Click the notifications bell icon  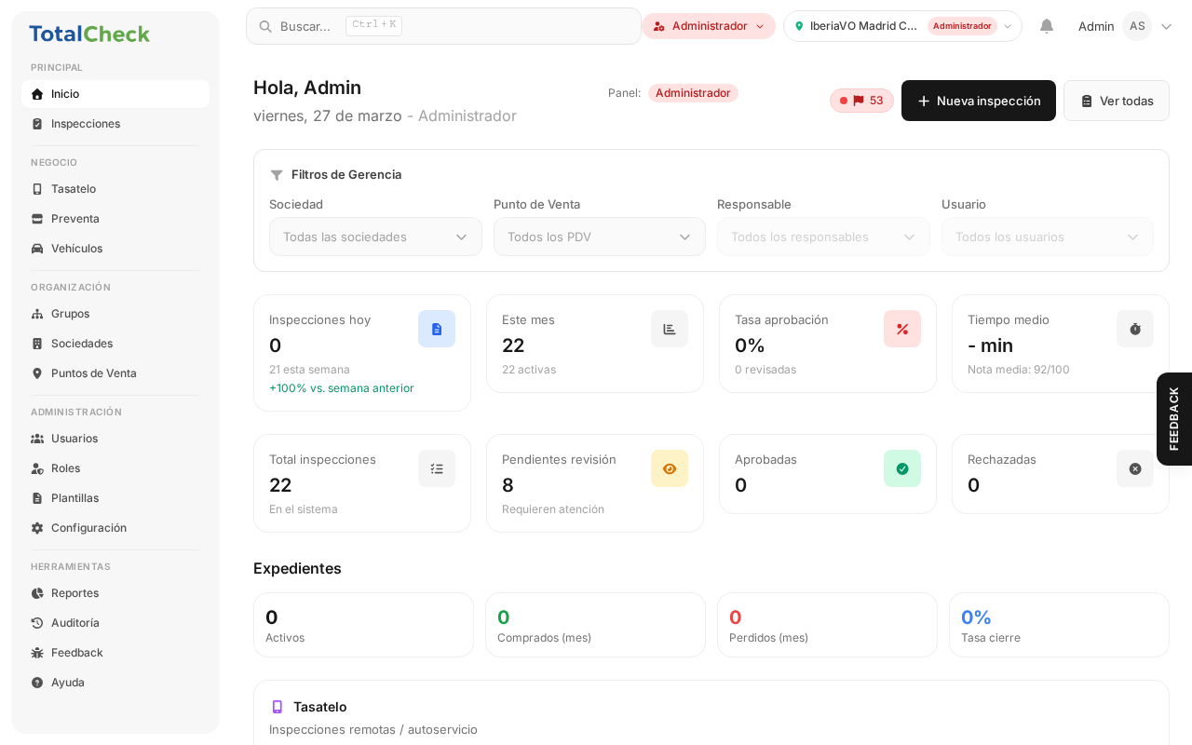pyautogui.click(x=1047, y=26)
